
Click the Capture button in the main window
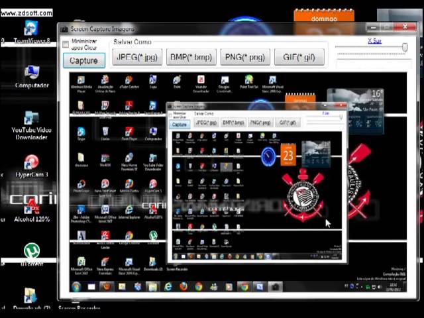point(84,60)
